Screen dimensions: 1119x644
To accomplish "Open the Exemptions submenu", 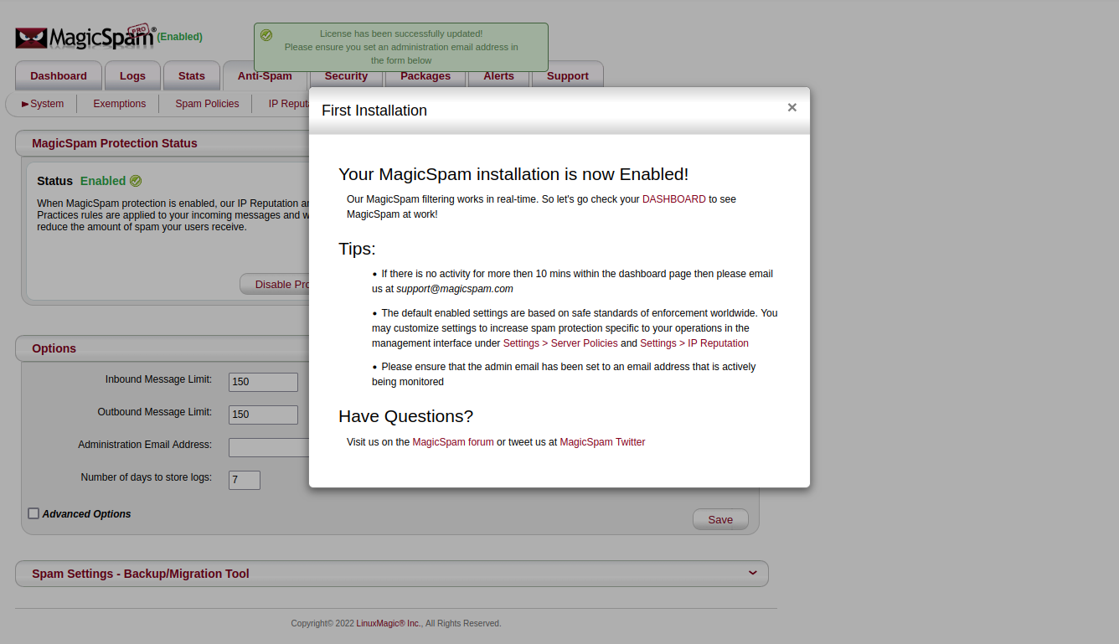I will 120,104.
